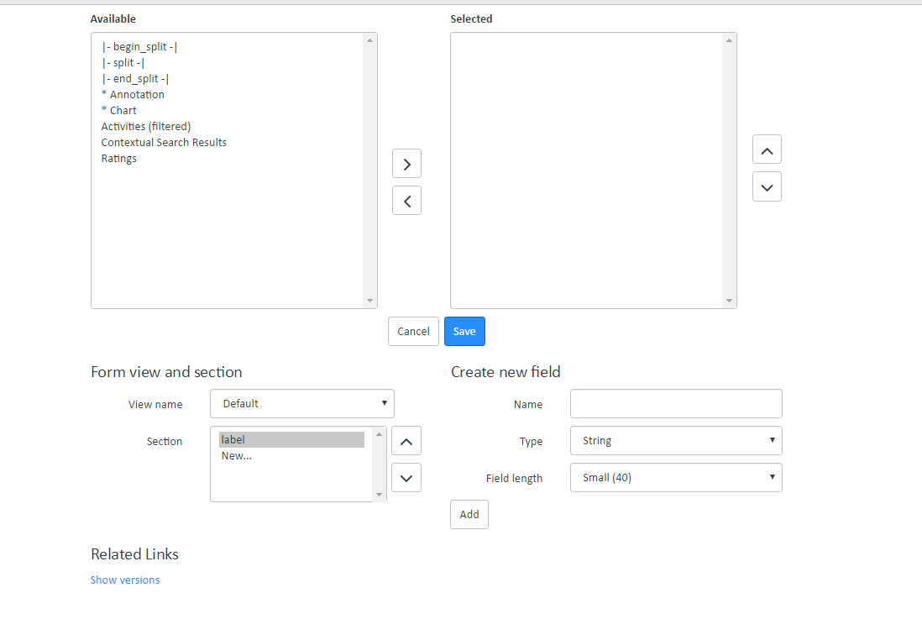This screenshot has width=922, height=619.
Task: Highlight Activities (filtered) in the Available list
Action: pos(145,126)
